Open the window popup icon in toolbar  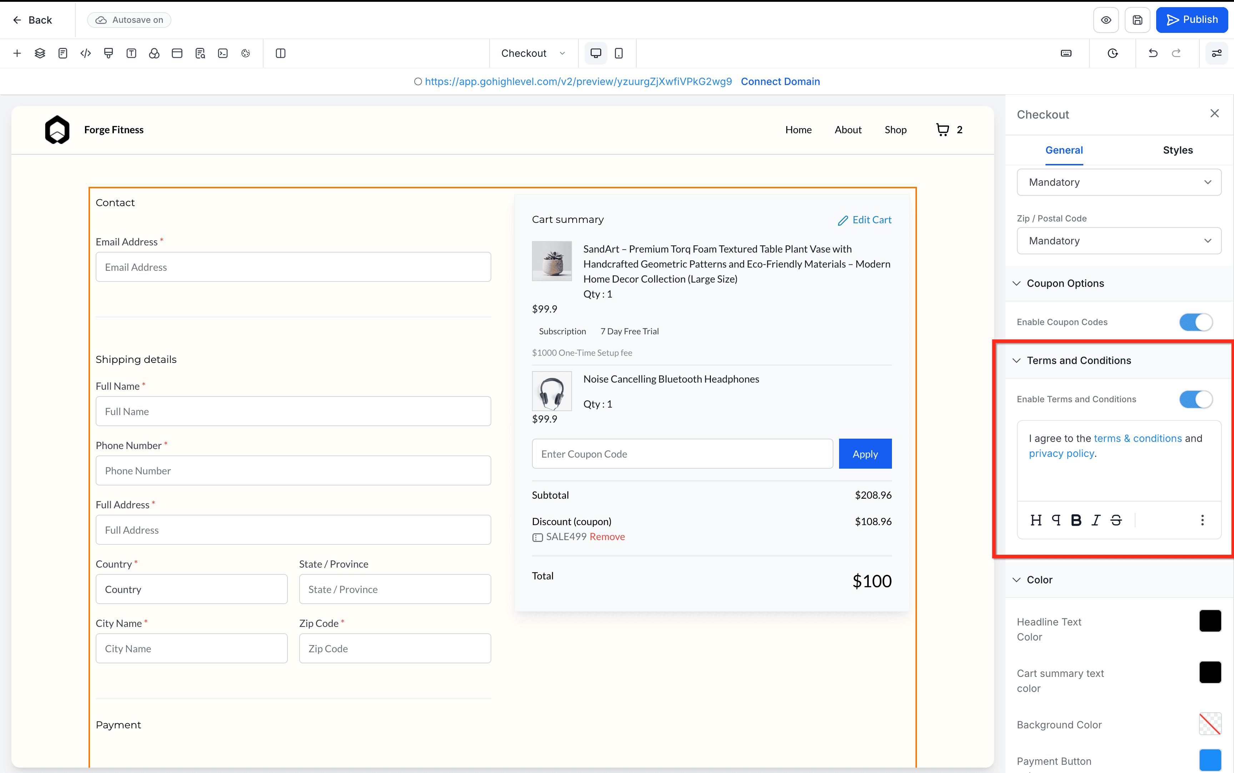click(177, 53)
